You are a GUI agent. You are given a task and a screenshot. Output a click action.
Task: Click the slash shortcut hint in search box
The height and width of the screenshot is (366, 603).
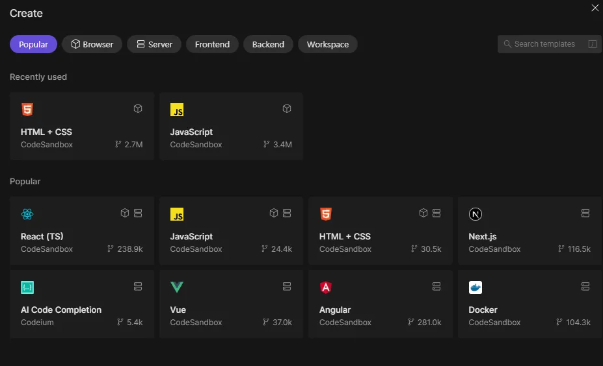[x=592, y=44]
